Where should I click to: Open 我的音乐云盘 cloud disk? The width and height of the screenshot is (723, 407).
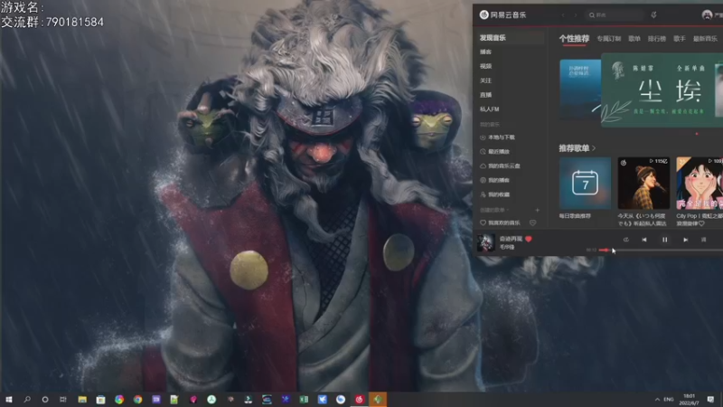tap(500, 166)
